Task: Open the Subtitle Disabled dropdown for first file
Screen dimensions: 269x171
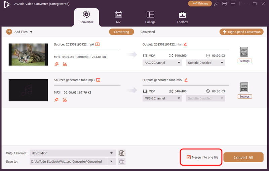Action: coord(205,63)
